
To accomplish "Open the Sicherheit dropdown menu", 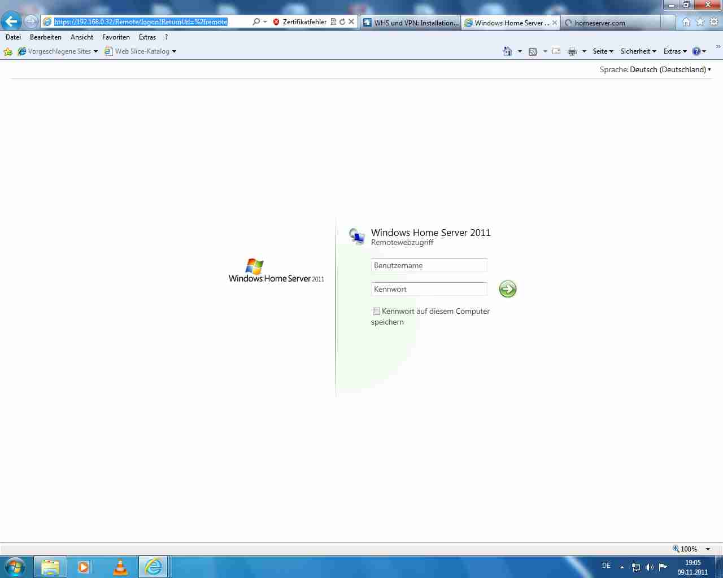I will [638, 51].
